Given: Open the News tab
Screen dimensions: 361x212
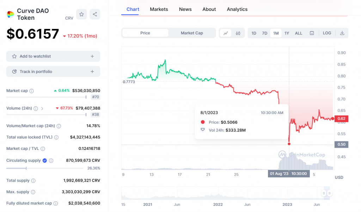Looking at the screenshot, I should pyautogui.click(x=185, y=9).
